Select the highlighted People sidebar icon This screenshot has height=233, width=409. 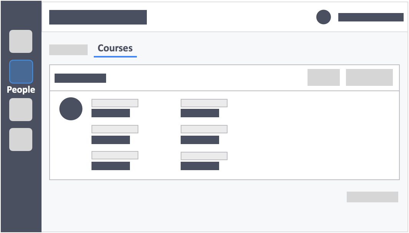21,72
